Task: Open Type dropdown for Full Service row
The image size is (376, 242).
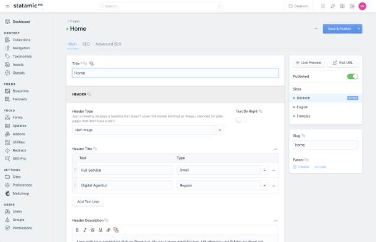Action: point(223,170)
